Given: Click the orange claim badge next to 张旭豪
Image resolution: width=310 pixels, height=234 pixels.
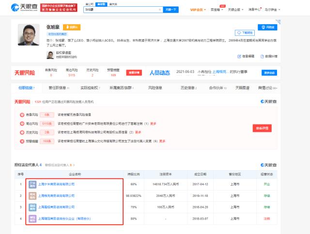Looking at the screenshot, I should 72,27.
